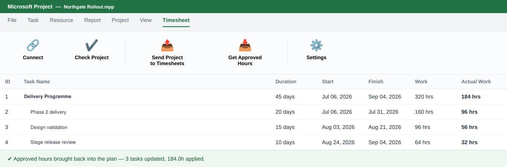Click the 160 hrs work cell
This screenshot has width=507, height=167.
pos(424,112)
